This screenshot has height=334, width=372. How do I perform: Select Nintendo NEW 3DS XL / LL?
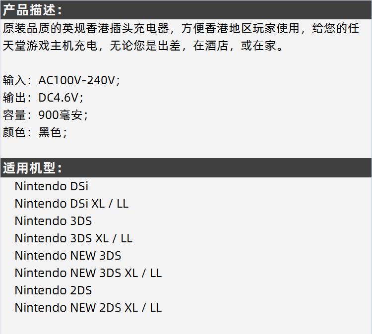(88, 273)
